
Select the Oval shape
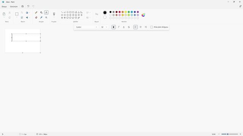click(x=68, y=12)
